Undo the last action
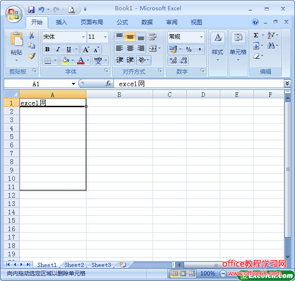 pos(42,9)
